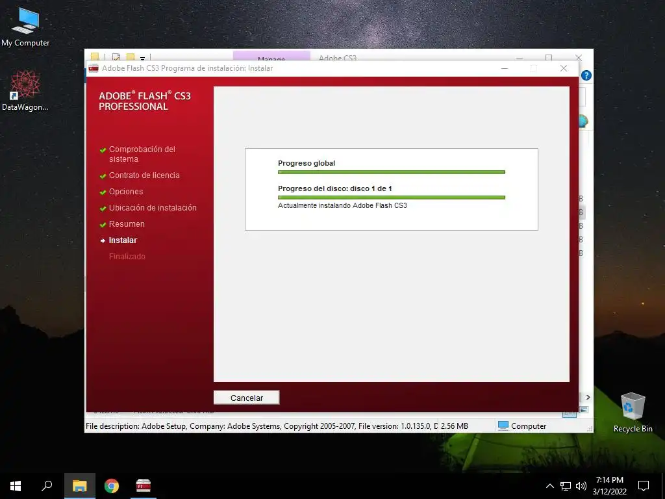
Task: Open the volume speaker tray icon
Action: [x=581, y=486]
